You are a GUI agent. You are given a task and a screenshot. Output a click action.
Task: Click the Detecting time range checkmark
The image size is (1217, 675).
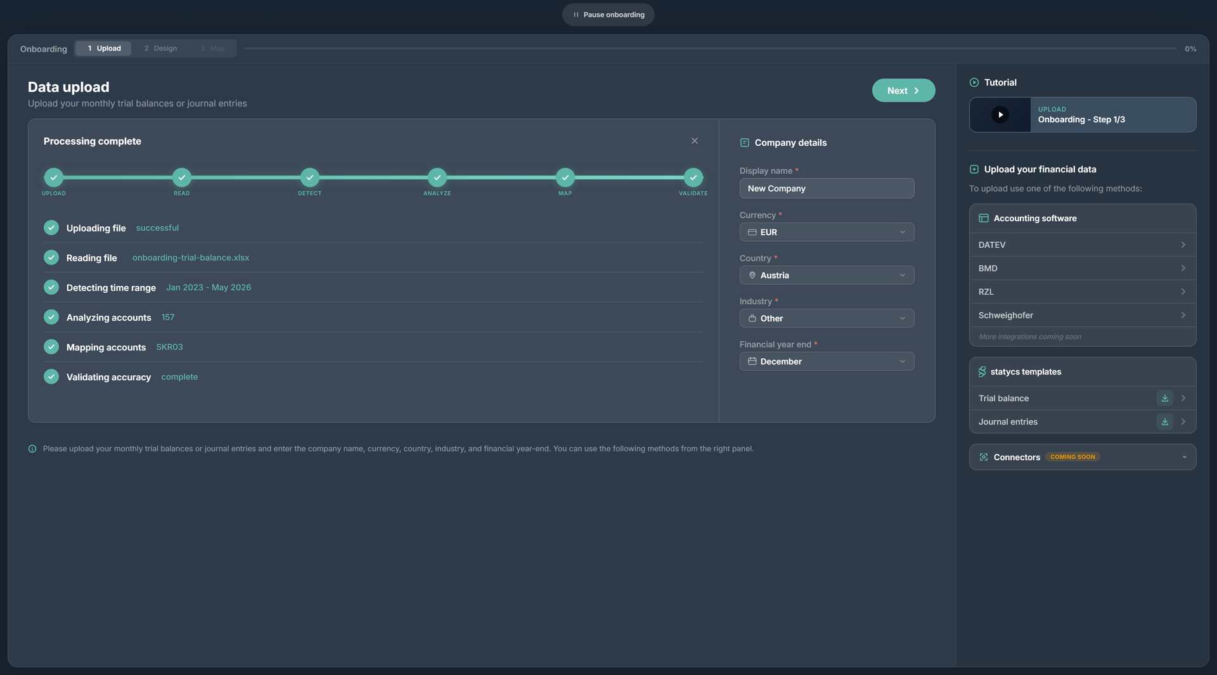coord(51,287)
